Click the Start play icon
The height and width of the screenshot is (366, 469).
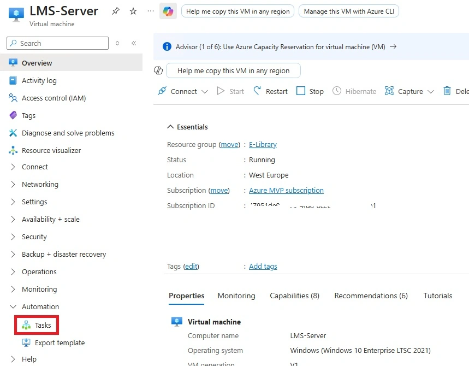[221, 91]
